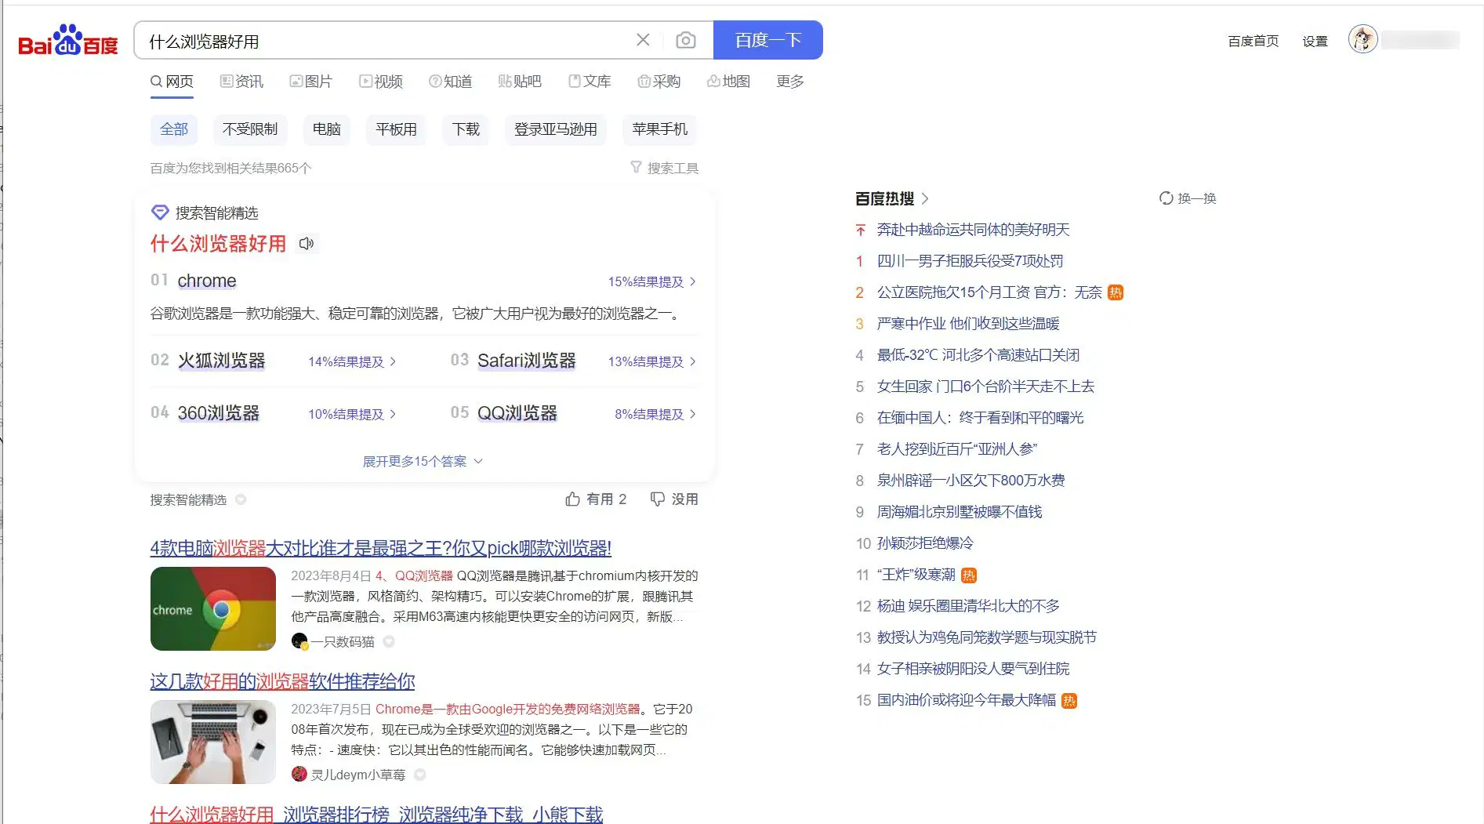Click the chrome logo thumbnail
Screen dimensions: 1484x824
click(213, 608)
